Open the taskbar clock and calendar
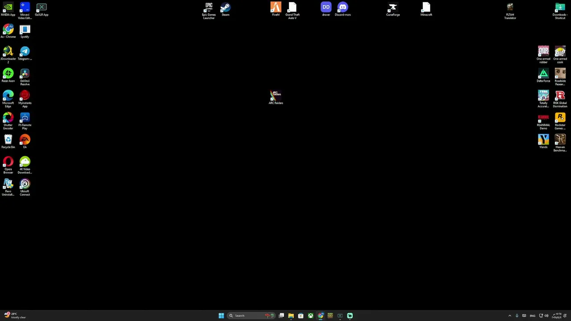 click(557, 316)
